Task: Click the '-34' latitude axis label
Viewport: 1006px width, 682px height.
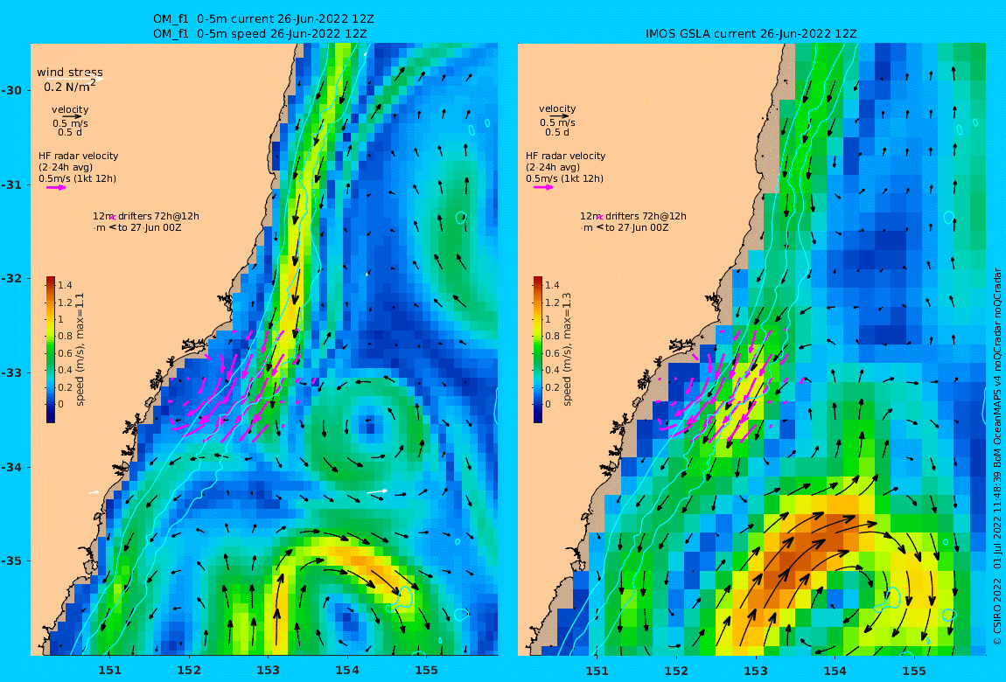Action: point(10,467)
